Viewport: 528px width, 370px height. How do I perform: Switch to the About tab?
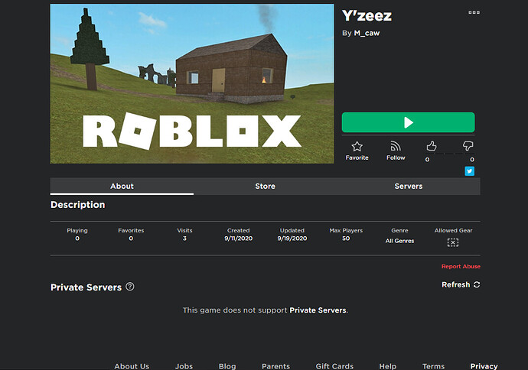tap(122, 187)
